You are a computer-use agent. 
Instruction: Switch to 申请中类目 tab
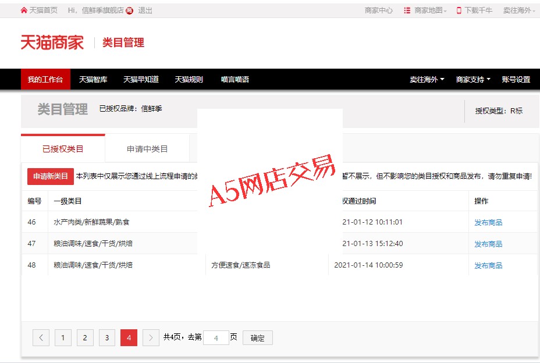(x=147, y=148)
